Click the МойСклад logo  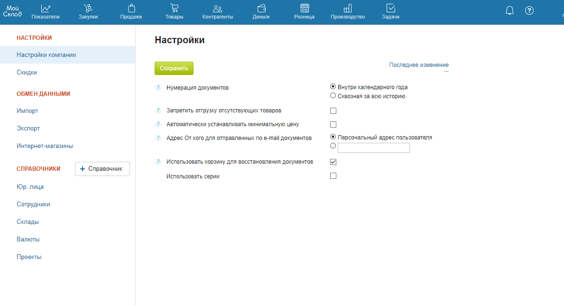[12, 11]
